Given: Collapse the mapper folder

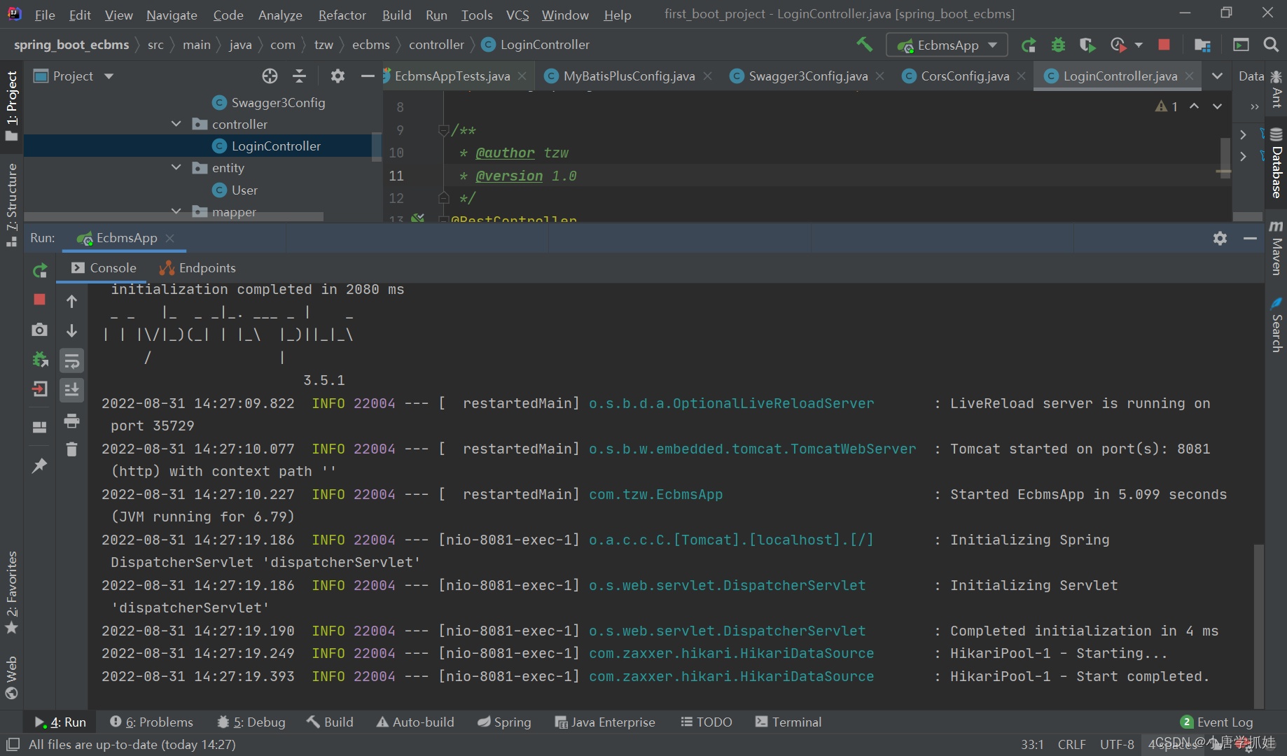Looking at the screenshot, I should (x=176, y=211).
